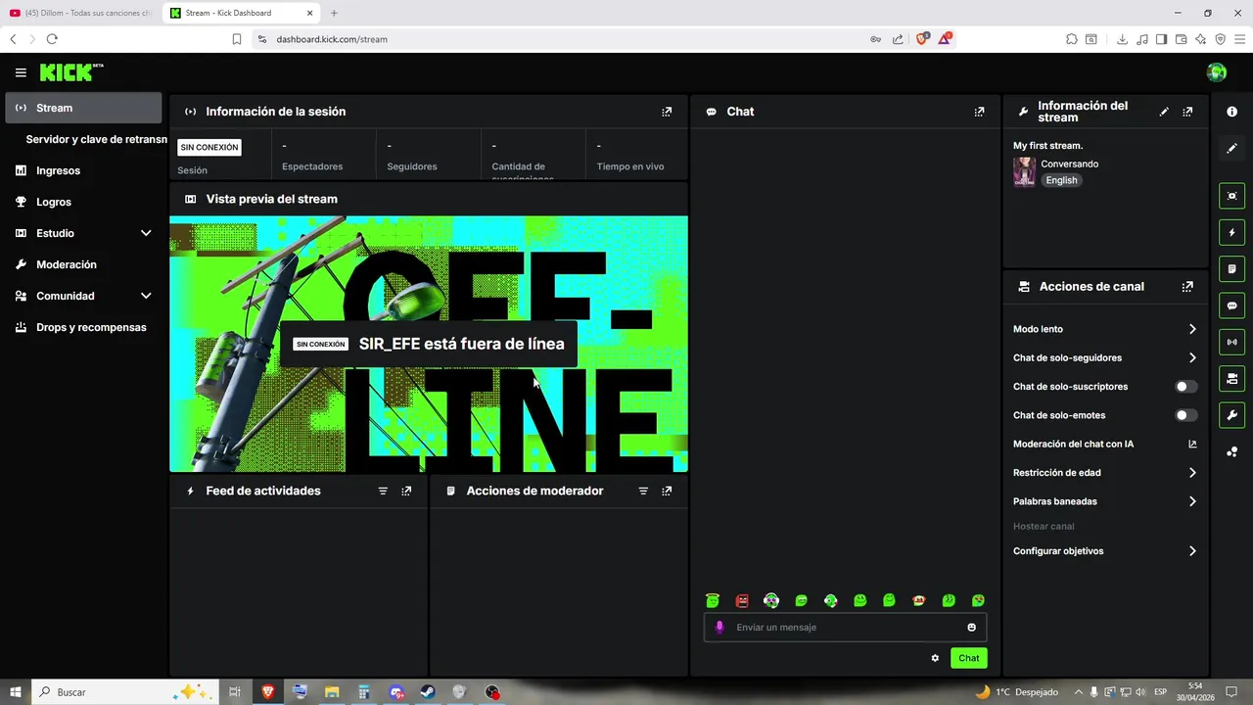Screen dimensions: 1253x705
Task: Pop out the Chat panel
Action: click(x=979, y=112)
